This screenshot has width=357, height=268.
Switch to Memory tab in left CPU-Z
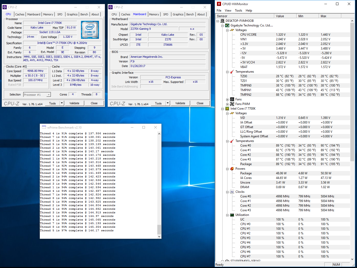point(48,14)
